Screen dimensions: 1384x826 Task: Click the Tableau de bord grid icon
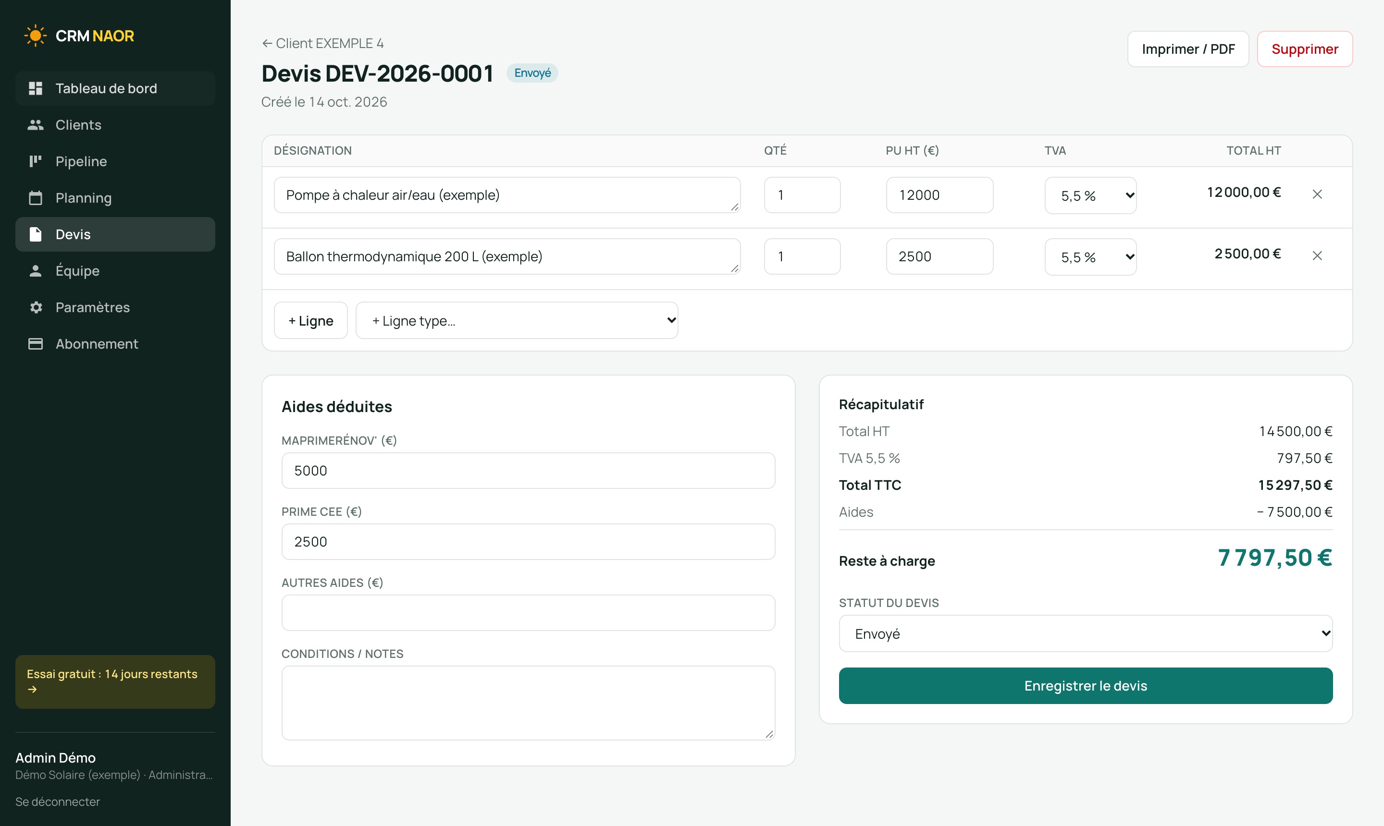(36, 88)
